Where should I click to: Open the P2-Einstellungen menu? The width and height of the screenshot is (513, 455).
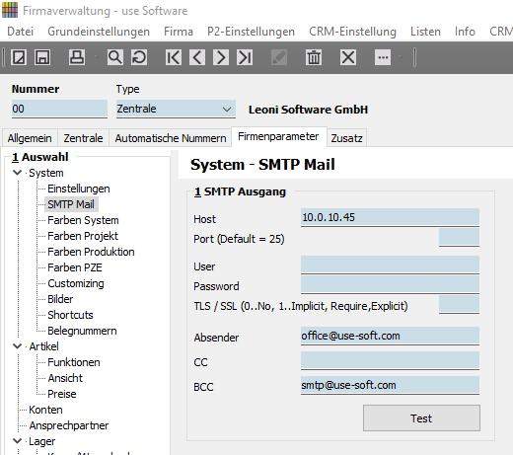(251, 32)
